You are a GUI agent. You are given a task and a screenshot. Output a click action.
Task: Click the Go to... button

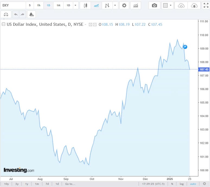point(70,184)
